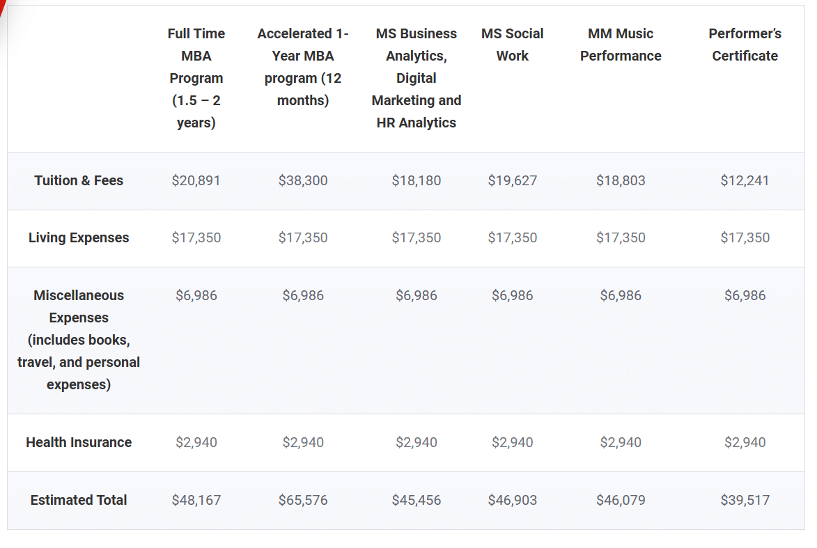Click the Estimated Total row label
The height and width of the screenshot is (548, 817).
pos(79,500)
